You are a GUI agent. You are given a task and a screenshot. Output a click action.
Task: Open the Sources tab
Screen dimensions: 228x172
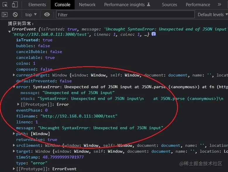pos(169,5)
